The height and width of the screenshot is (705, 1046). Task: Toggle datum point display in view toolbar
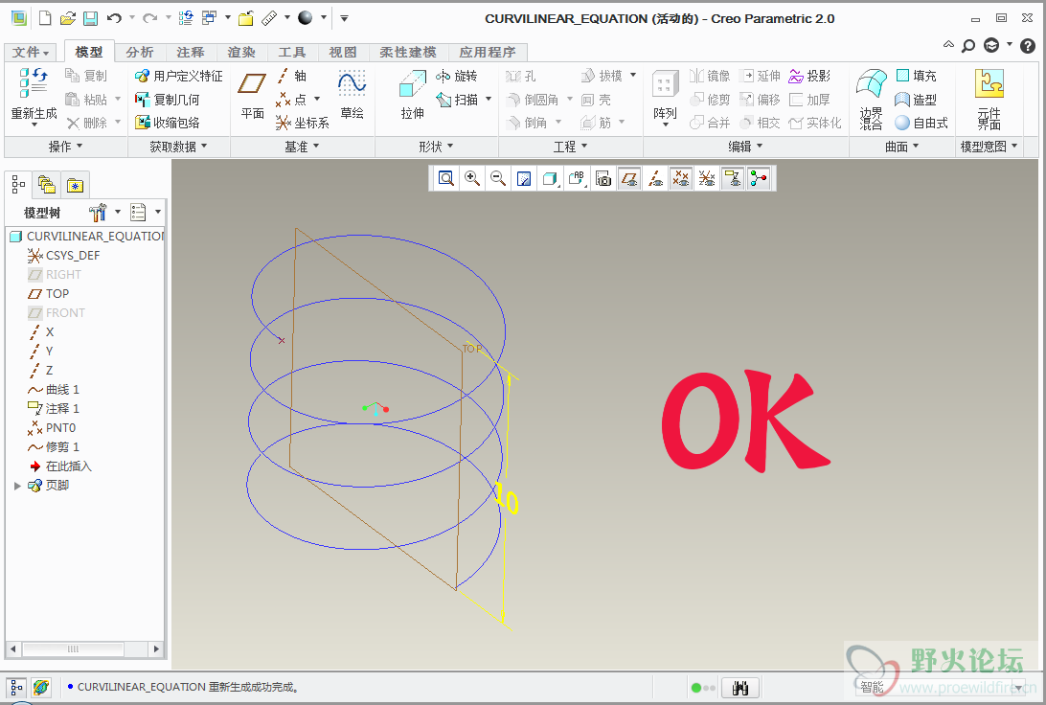681,178
